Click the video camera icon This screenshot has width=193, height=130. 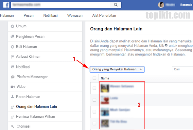click(12, 87)
